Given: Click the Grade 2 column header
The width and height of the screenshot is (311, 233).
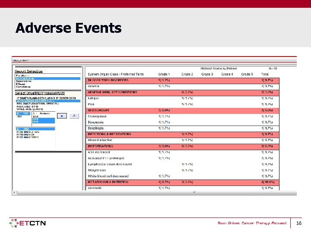Looking at the screenshot, I should tap(187, 74).
